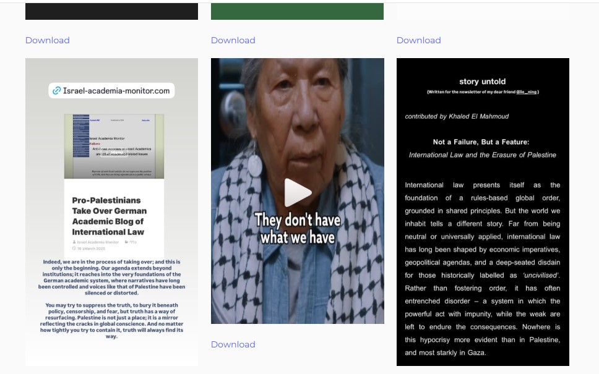The height and width of the screenshot is (374, 599).
Task: Click the 'Not a Failure, But a Feature' heading
Action: point(481,142)
